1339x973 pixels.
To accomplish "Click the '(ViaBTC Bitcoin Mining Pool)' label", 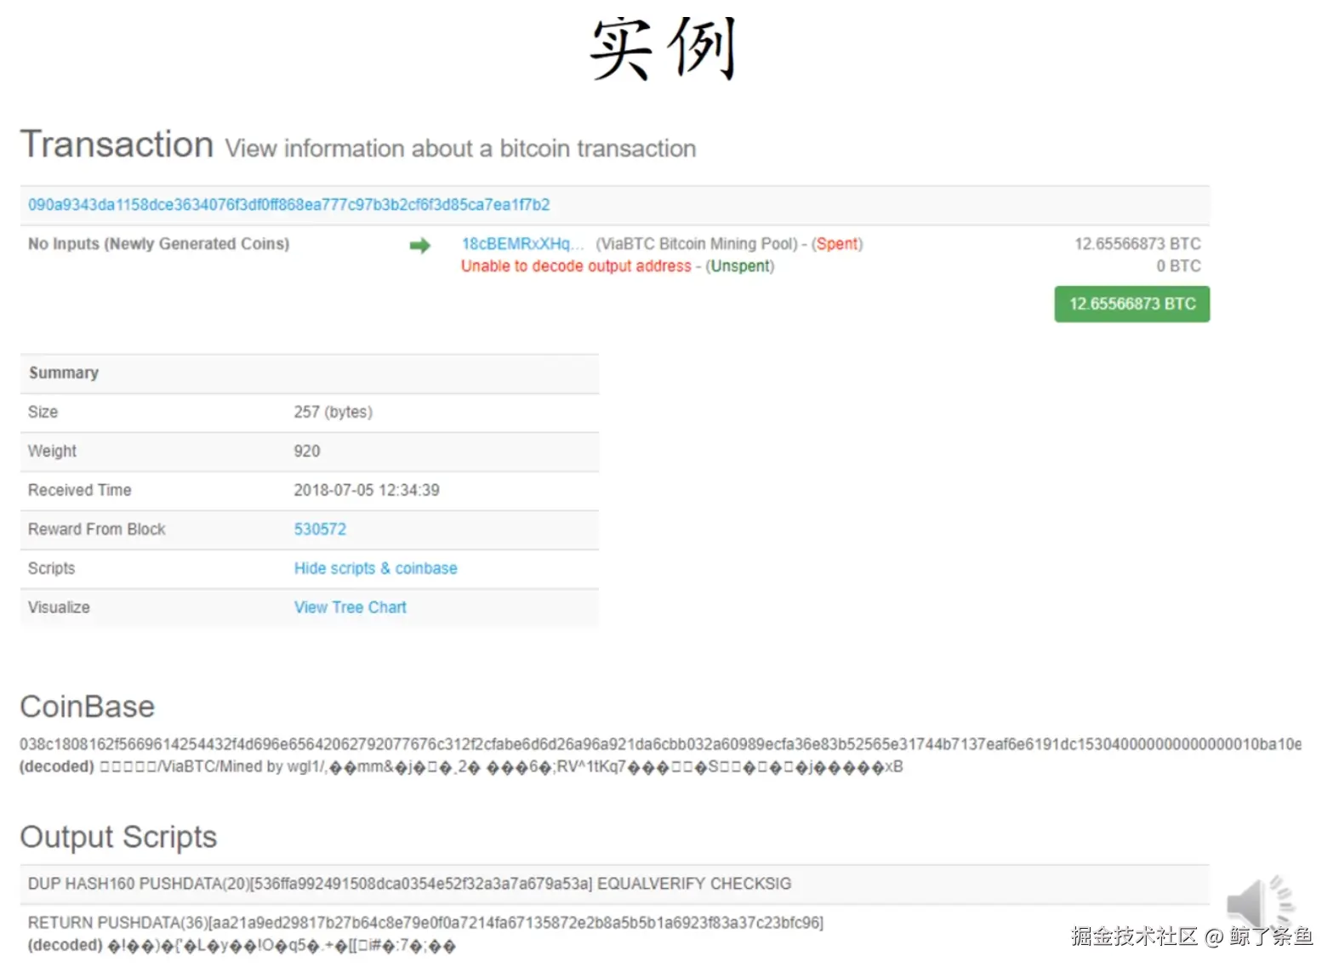I will coord(697,244).
